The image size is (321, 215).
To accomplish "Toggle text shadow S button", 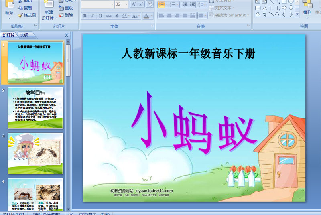I will click(x=116, y=16).
